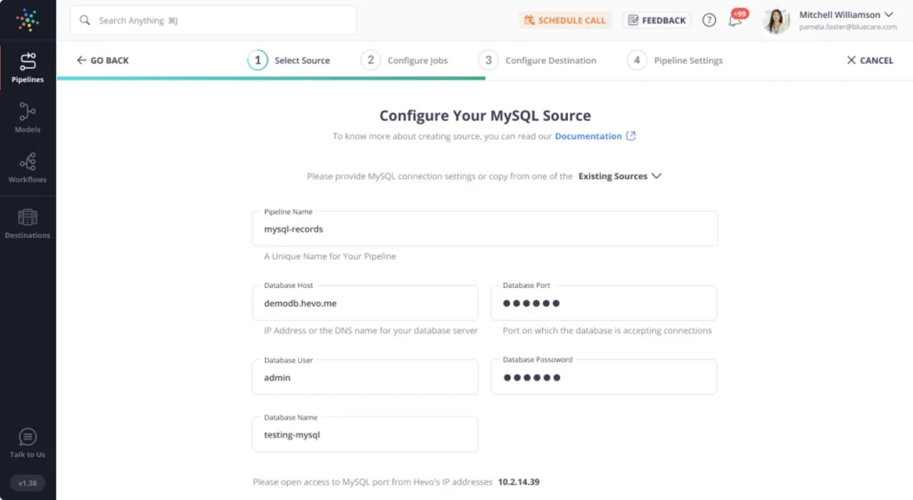Expand the Existing Sources dropdown
Screen dimensions: 913x500
pyautogui.click(x=620, y=176)
